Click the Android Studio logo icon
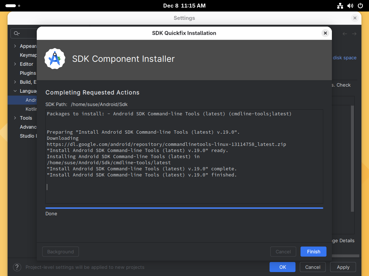The height and width of the screenshot is (276, 369). click(x=55, y=59)
